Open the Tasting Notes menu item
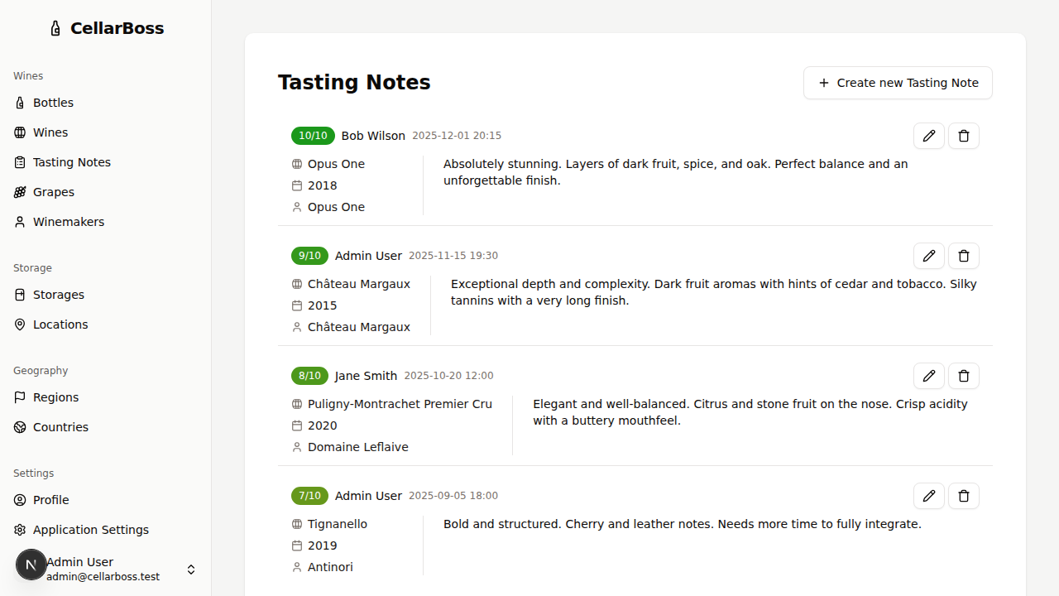The image size is (1059, 596). click(x=72, y=162)
